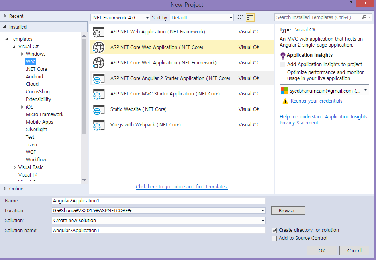Select the Extensibility category
Image resolution: width=376 pixels, height=260 pixels.
(x=38, y=99)
